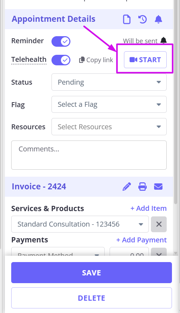180x313 pixels.
Task: Click into the Comments text area
Action: [89, 155]
